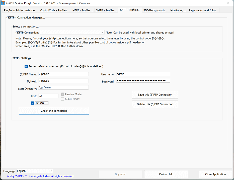234x180 pixels.
Task: Toggle the ASCII Mode checkbox
Action: point(63,99)
